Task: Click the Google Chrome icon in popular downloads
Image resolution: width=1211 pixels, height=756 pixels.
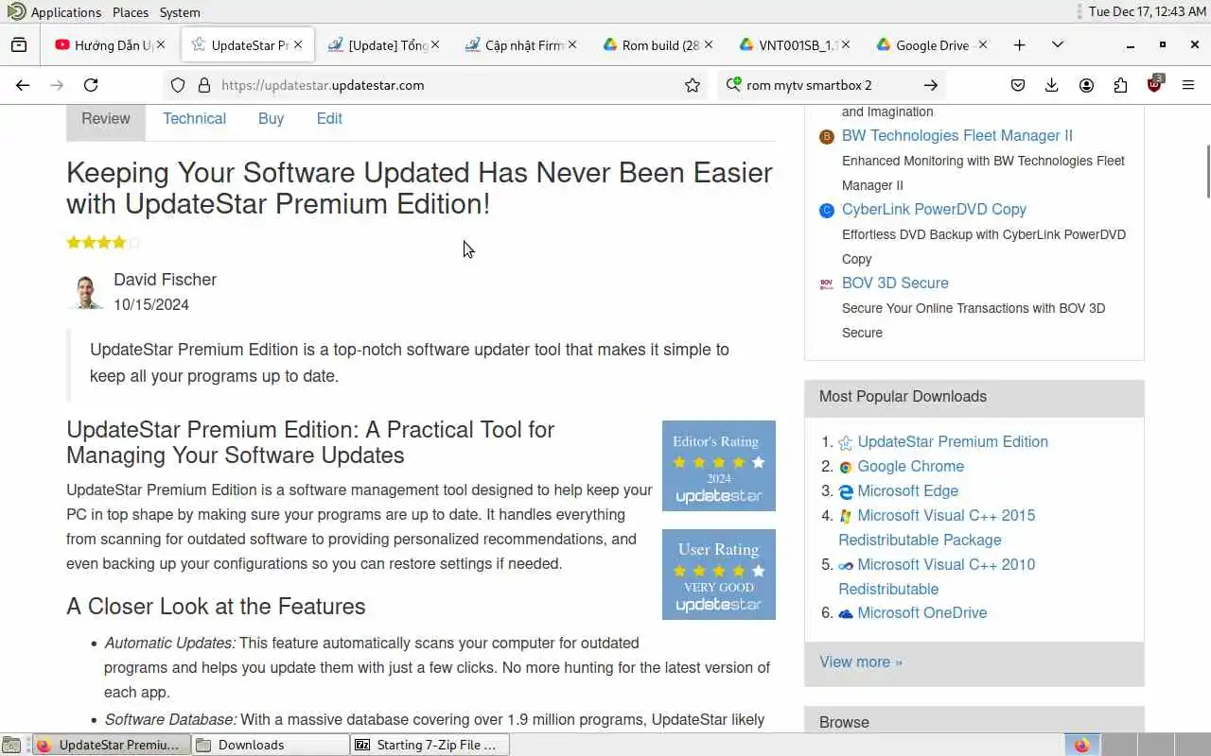Action: [846, 468]
